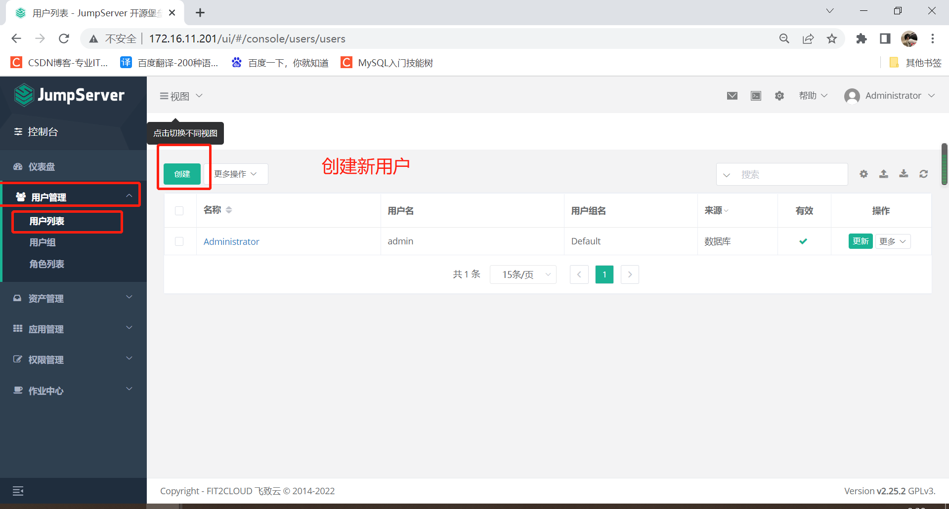Viewport: 949px width, 509px height.
Task: Collapse sidebar using bottom-left menu icon
Action: [x=18, y=491]
